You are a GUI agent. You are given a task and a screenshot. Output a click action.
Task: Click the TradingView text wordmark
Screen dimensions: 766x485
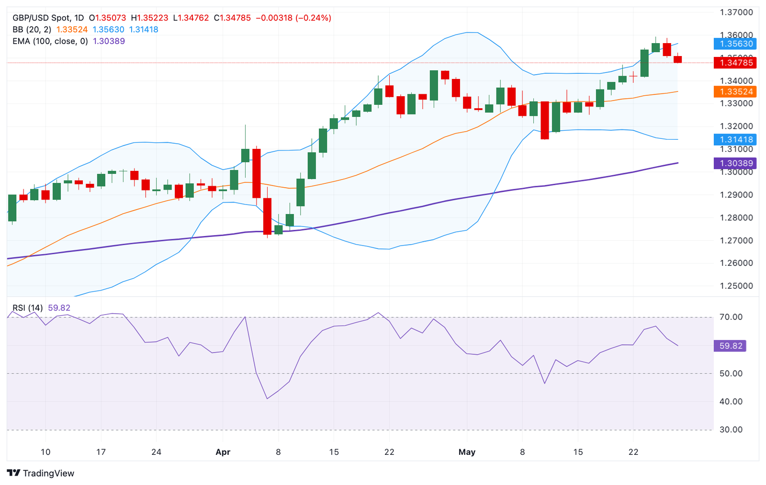point(48,473)
